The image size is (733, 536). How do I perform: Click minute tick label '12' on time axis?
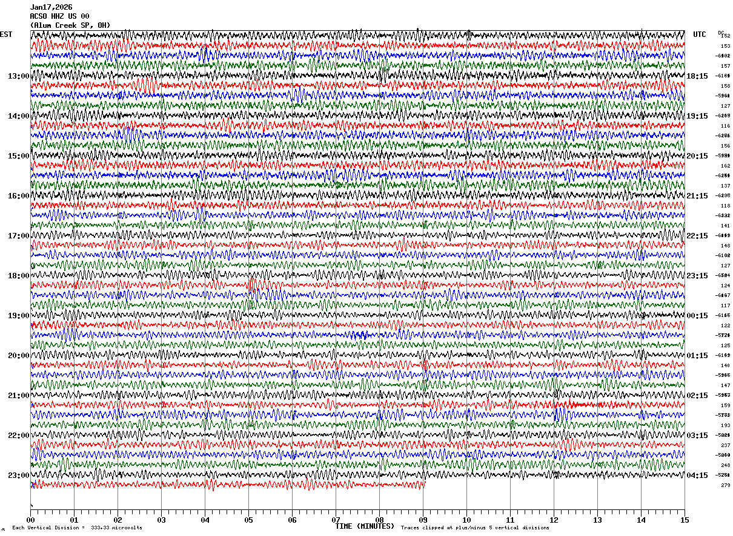tap(554, 520)
